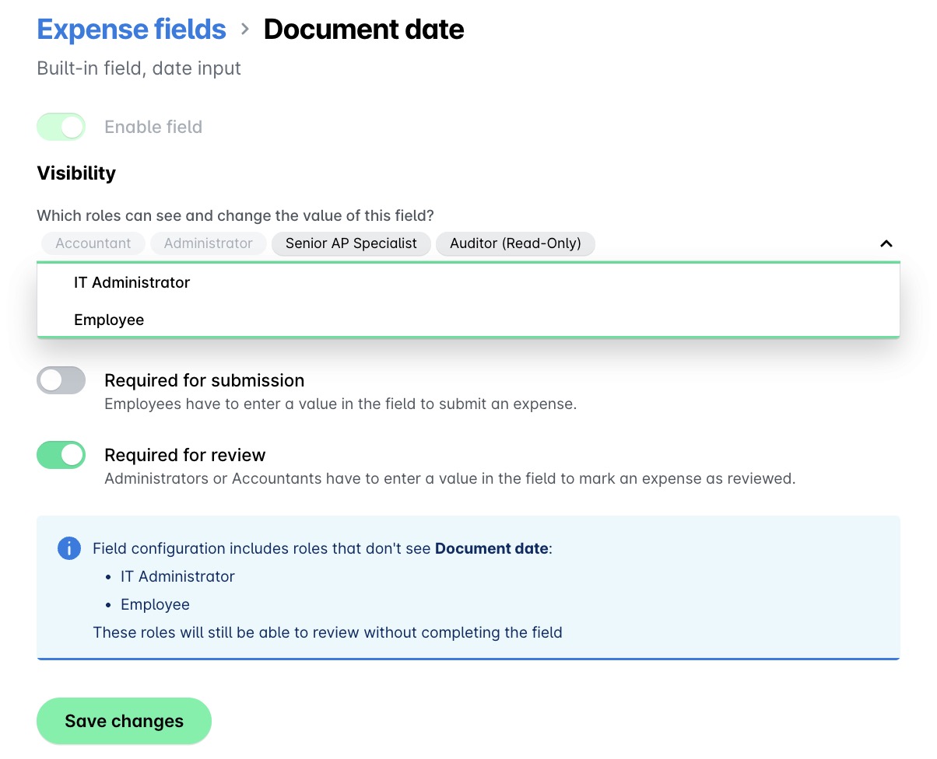The height and width of the screenshot is (759, 937).
Task: Click the Auditor (Read-Only) role chip
Action: (x=515, y=243)
